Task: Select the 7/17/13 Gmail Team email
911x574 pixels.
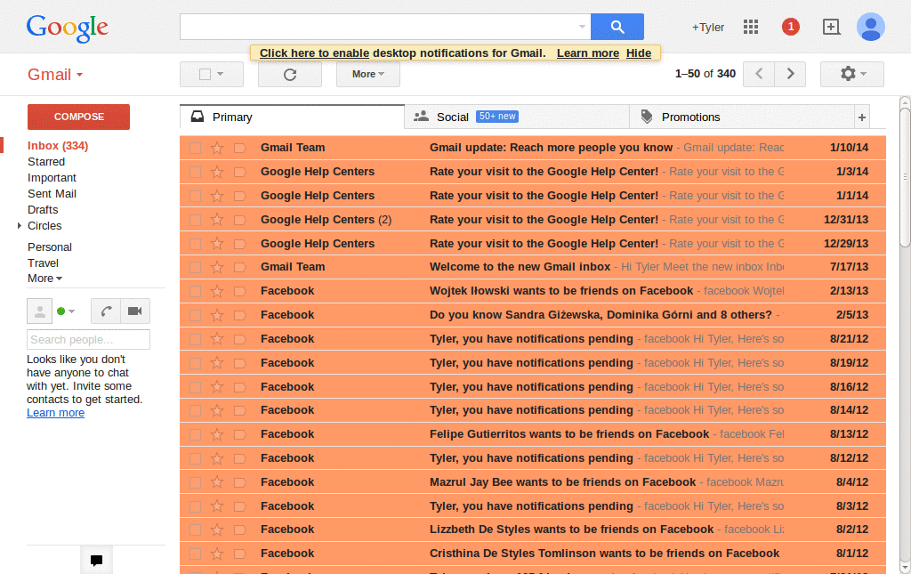Action: [x=195, y=267]
